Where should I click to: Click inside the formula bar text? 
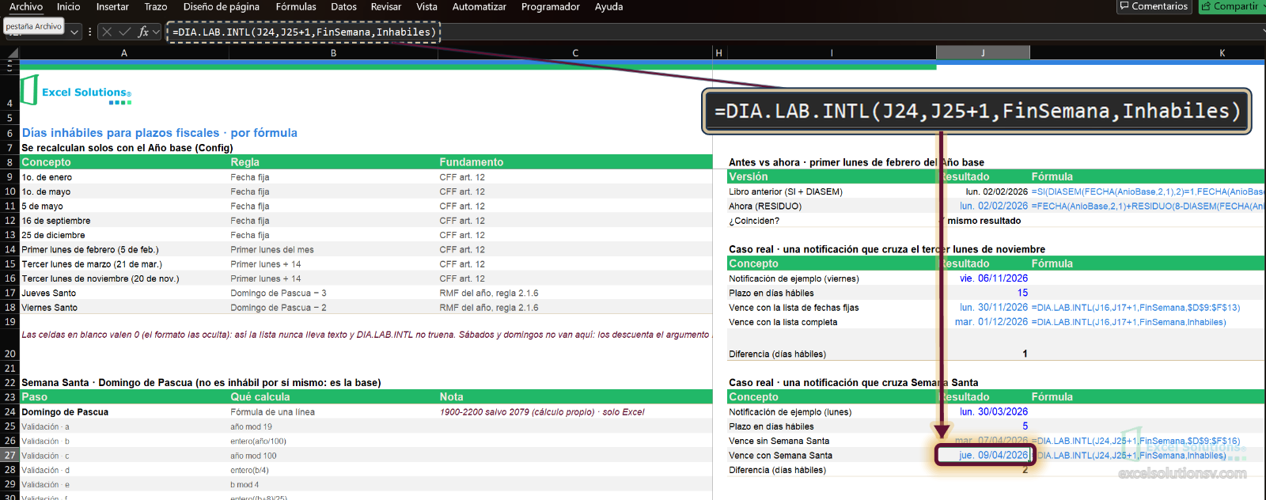[x=304, y=32]
